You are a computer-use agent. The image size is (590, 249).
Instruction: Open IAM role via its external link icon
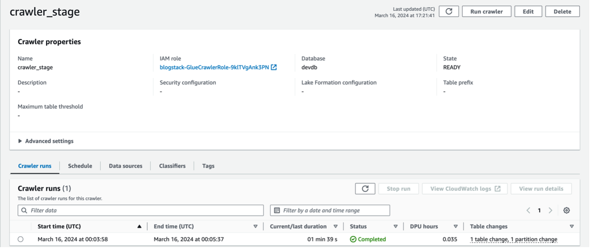coord(273,67)
